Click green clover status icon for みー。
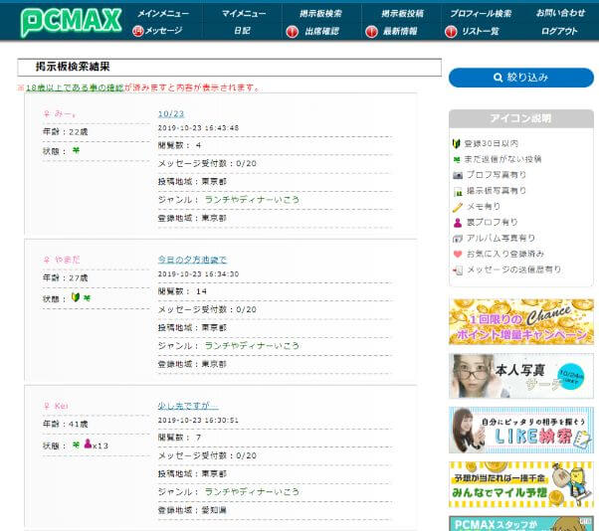599x531 pixels. (x=76, y=150)
